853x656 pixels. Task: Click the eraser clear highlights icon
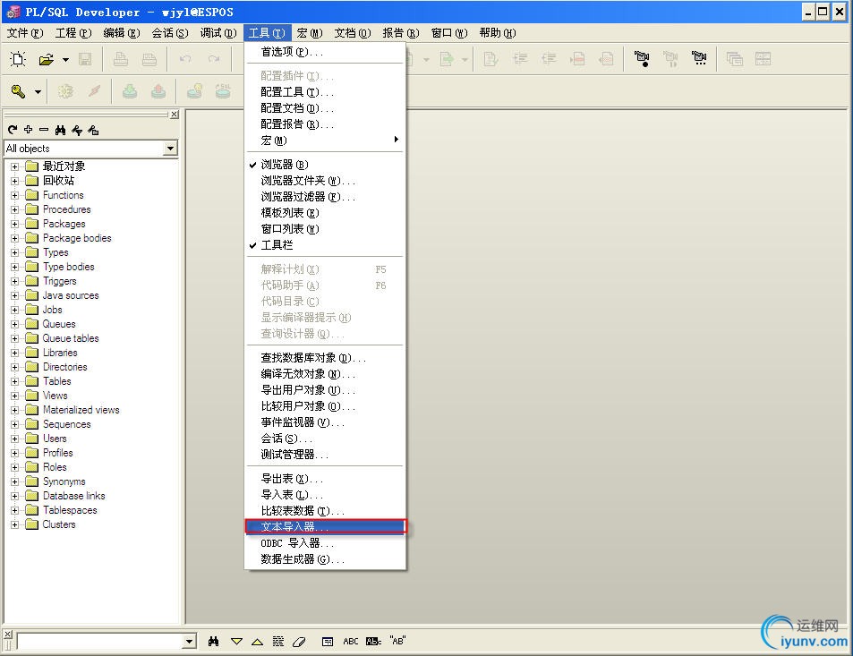299,642
